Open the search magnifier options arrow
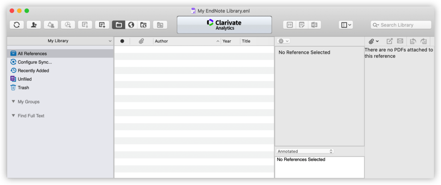 (x=375, y=25)
